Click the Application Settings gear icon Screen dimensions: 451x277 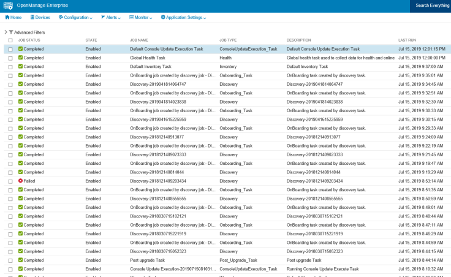(163, 18)
